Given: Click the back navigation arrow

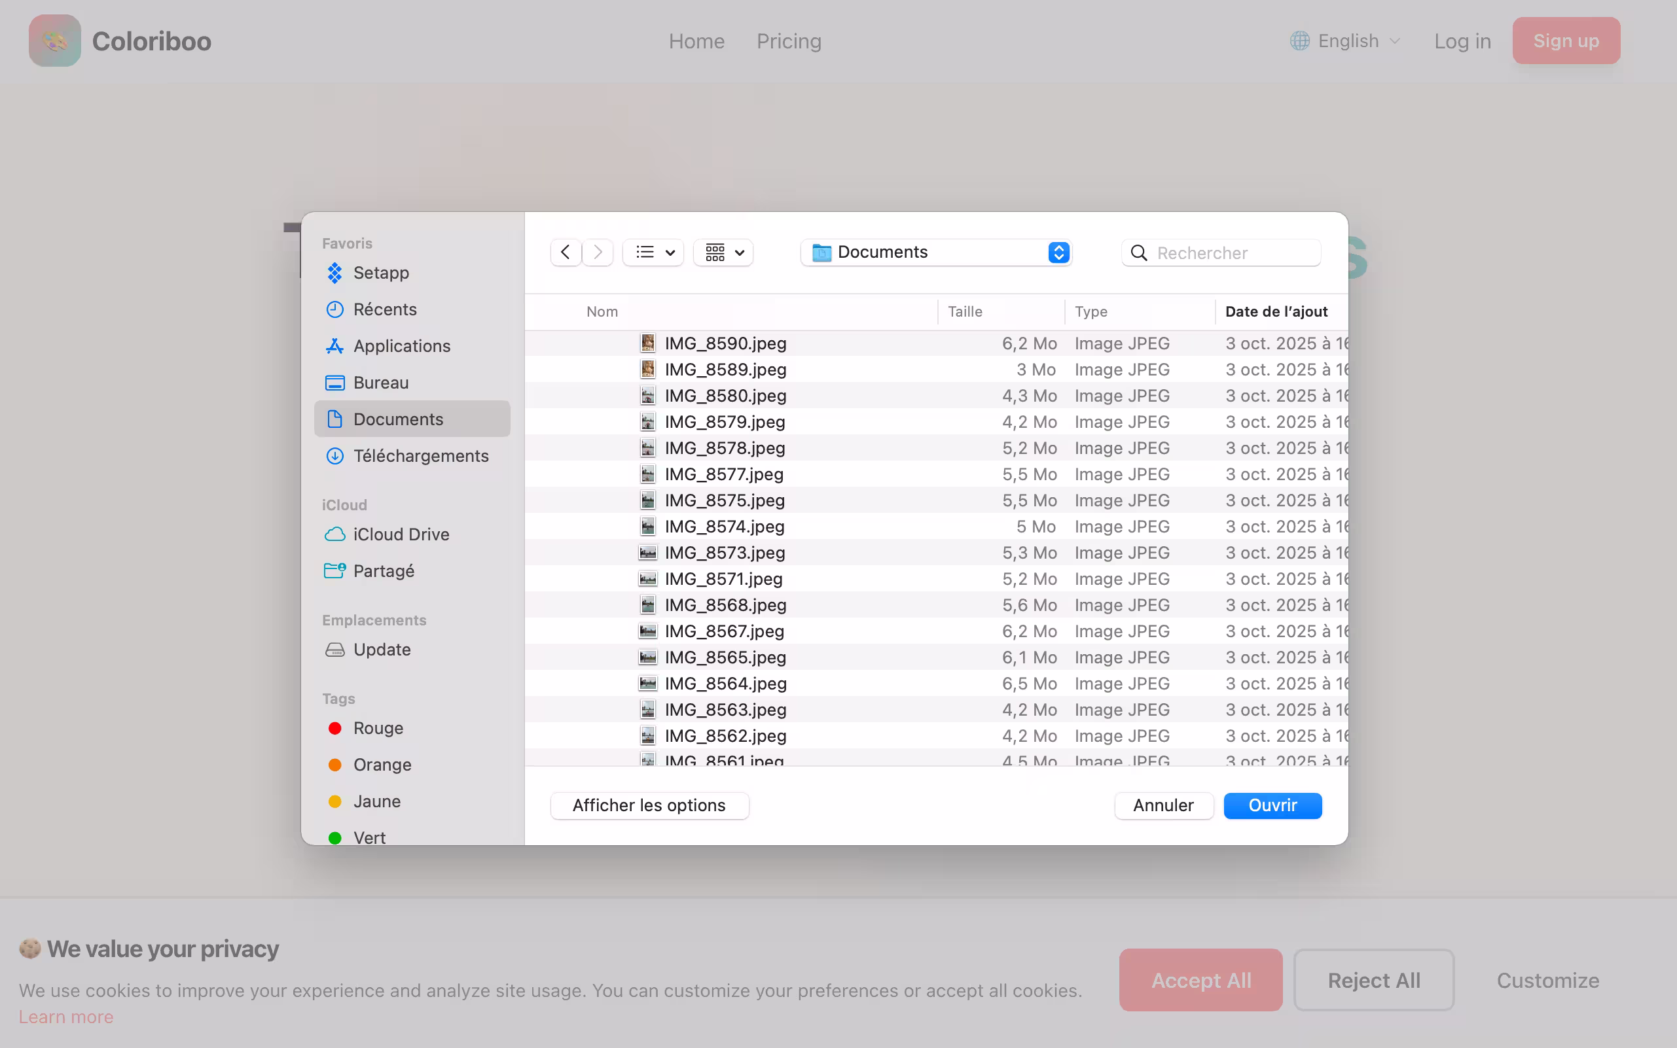Looking at the screenshot, I should (x=566, y=253).
